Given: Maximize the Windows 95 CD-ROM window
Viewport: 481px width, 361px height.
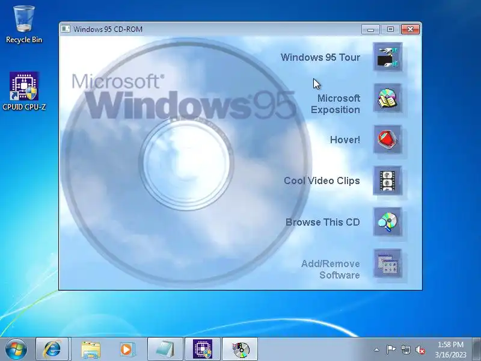Looking at the screenshot, I should pyautogui.click(x=390, y=29).
